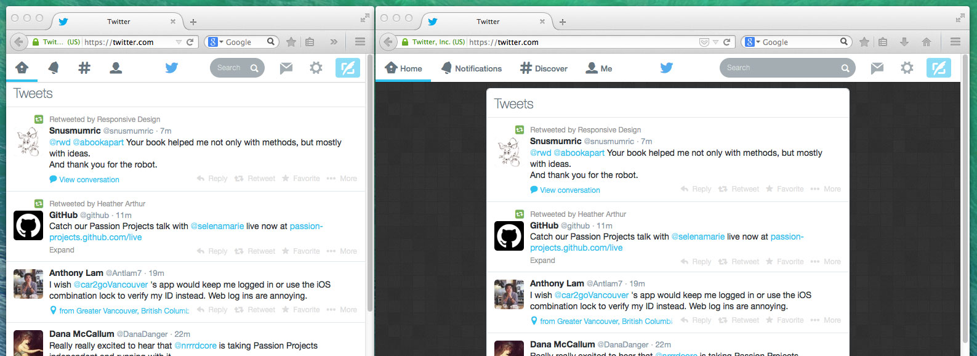This screenshot has width=977, height=356.
Task: Favorite Anthony Lam tweet in left window
Action: (301, 310)
